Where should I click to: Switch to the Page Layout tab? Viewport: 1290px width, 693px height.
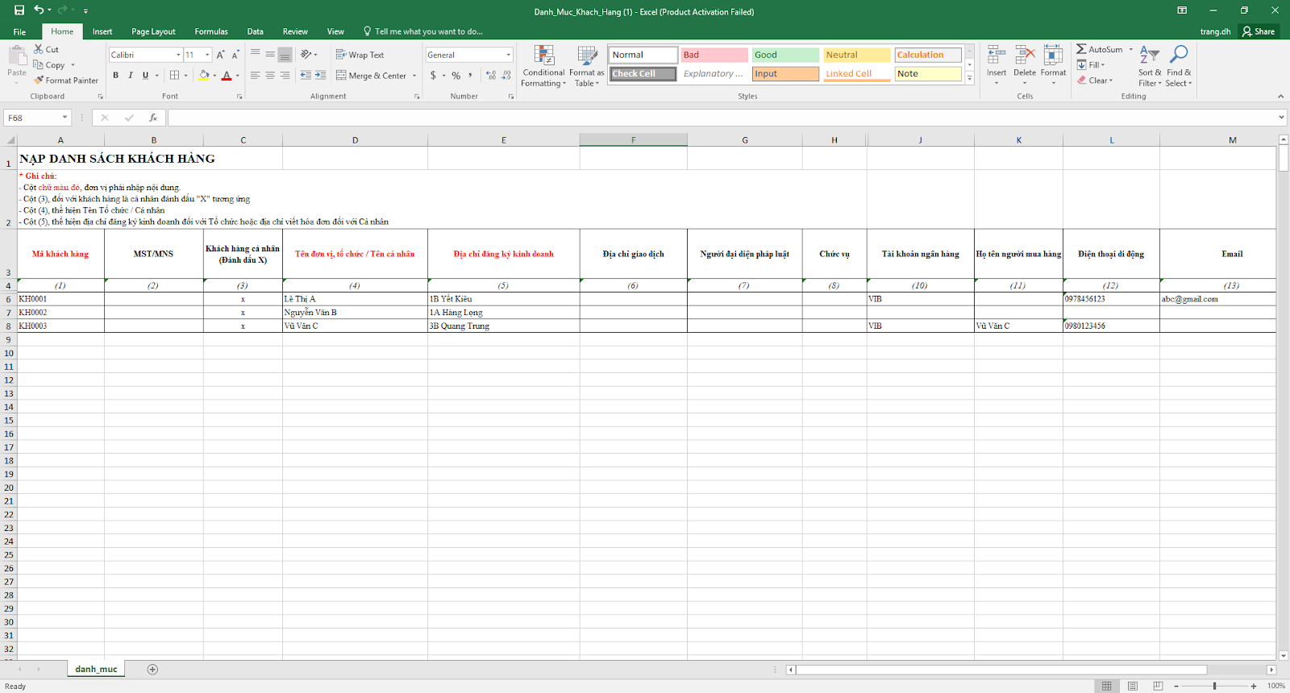[x=153, y=31]
